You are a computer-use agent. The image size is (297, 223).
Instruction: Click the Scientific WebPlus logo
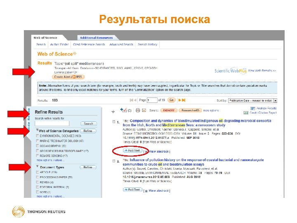click(x=231, y=71)
